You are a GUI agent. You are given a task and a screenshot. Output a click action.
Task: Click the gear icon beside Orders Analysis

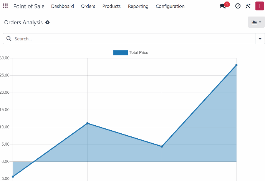coord(48,22)
